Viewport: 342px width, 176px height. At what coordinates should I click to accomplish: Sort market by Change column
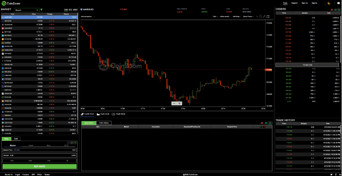tap(50, 14)
